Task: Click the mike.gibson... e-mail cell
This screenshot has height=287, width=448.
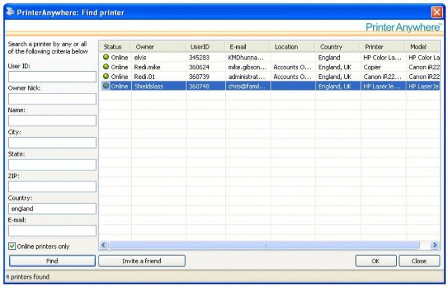Action: pos(247,67)
